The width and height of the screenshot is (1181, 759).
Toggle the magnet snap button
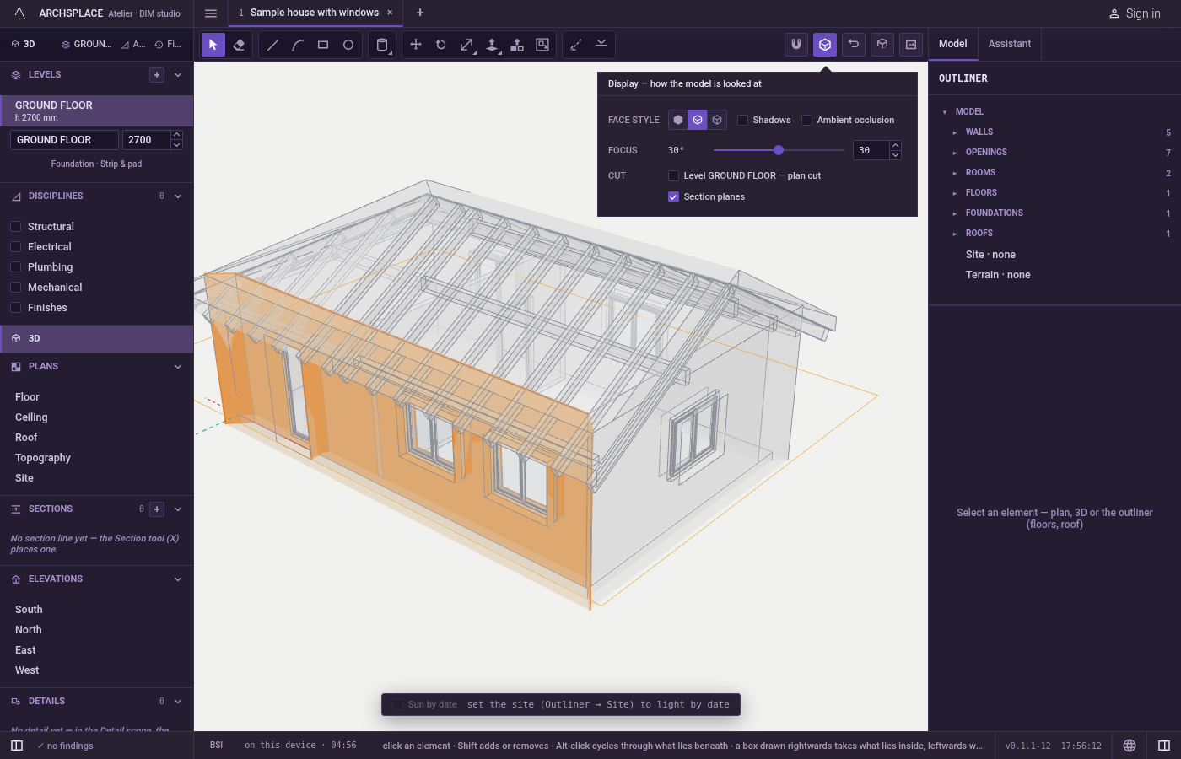pyautogui.click(x=796, y=45)
